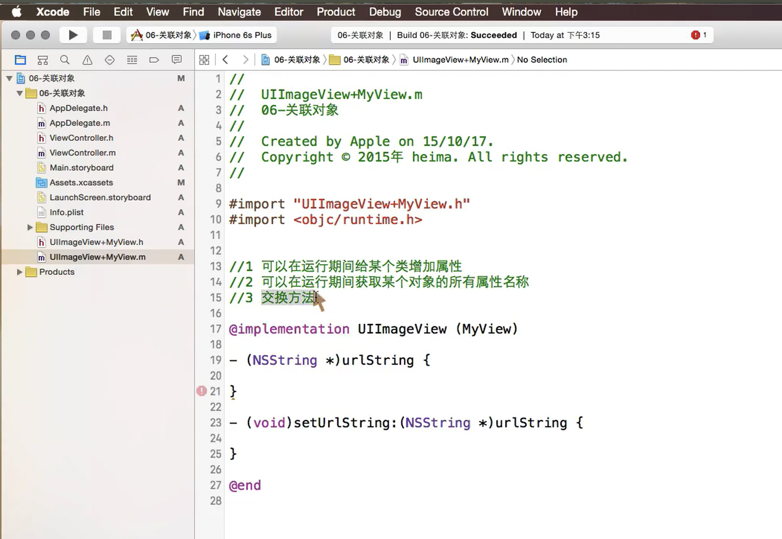Collapse the 06-关联对象 project root
The width and height of the screenshot is (782, 539).
(9, 78)
